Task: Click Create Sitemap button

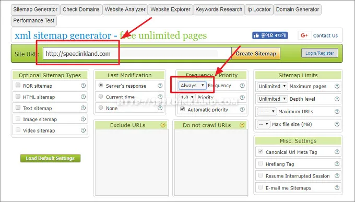Action: [256, 53]
